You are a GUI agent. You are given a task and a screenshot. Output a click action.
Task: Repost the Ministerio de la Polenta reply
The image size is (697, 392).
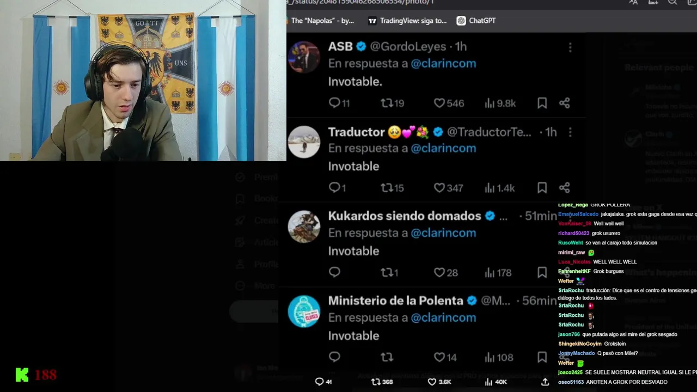pos(387,357)
